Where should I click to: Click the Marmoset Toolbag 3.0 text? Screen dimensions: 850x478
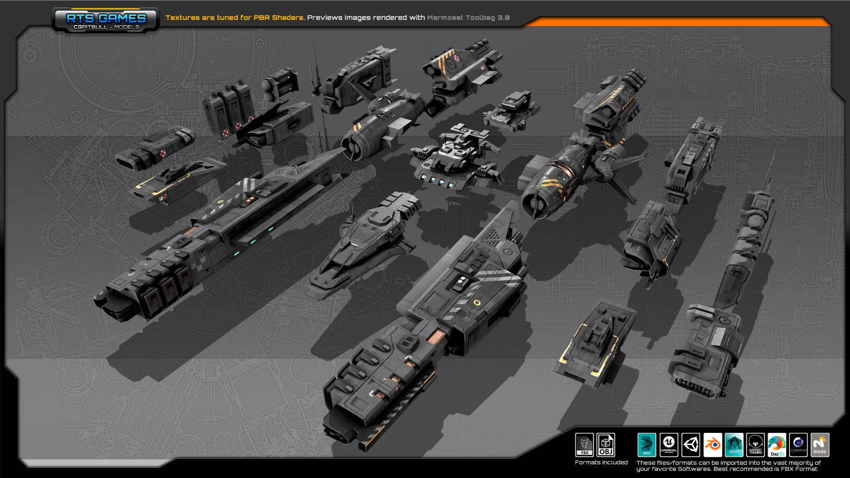pyautogui.click(x=468, y=18)
